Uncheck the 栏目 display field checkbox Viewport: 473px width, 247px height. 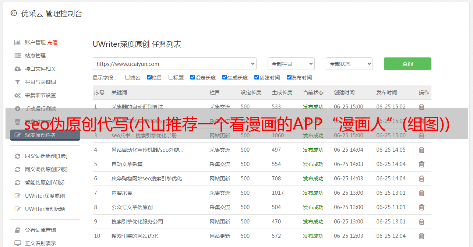(x=149, y=77)
